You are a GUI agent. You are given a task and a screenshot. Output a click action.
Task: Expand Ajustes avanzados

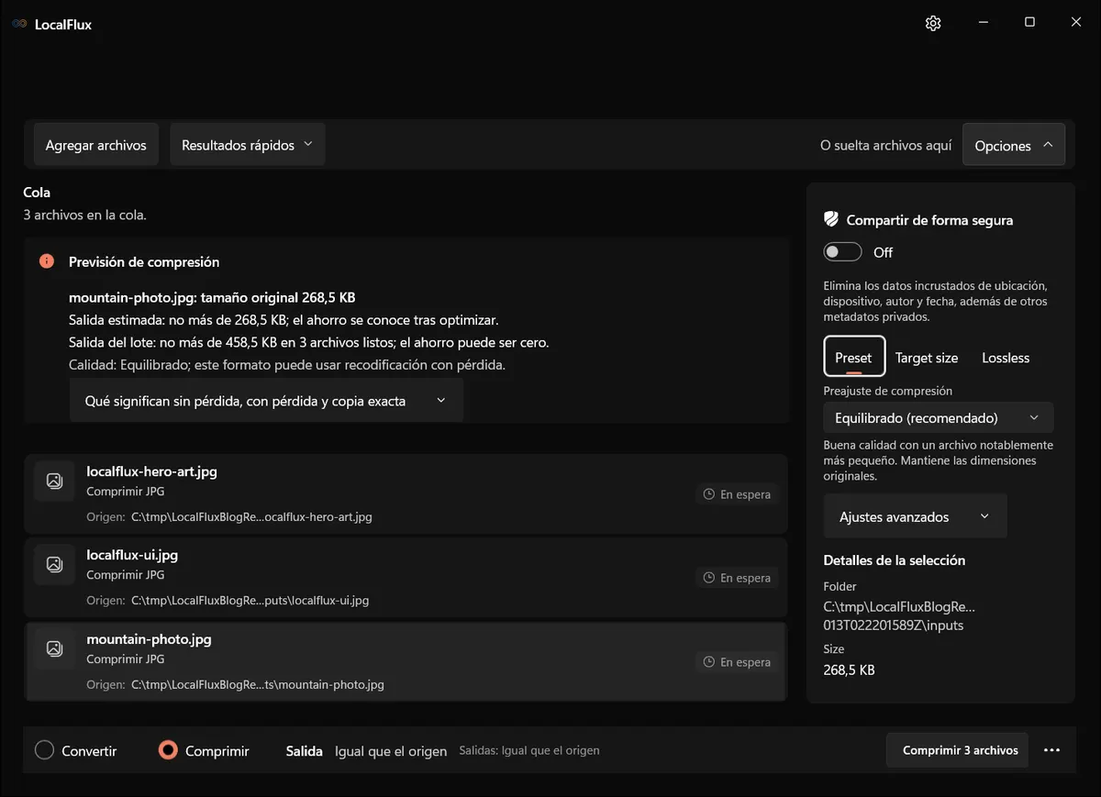(x=915, y=516)
